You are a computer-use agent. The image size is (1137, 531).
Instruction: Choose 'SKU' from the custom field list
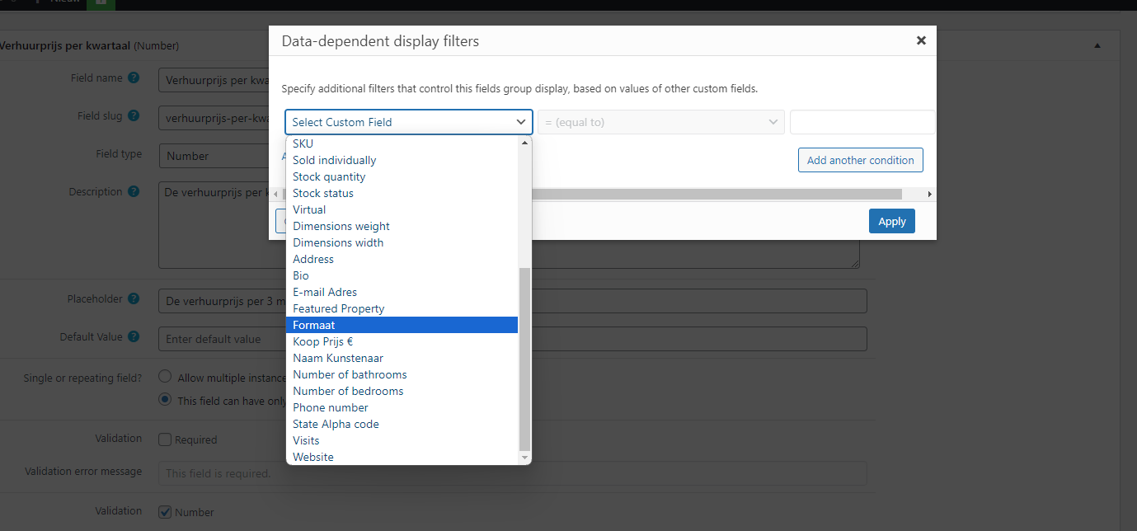[402, 143]
